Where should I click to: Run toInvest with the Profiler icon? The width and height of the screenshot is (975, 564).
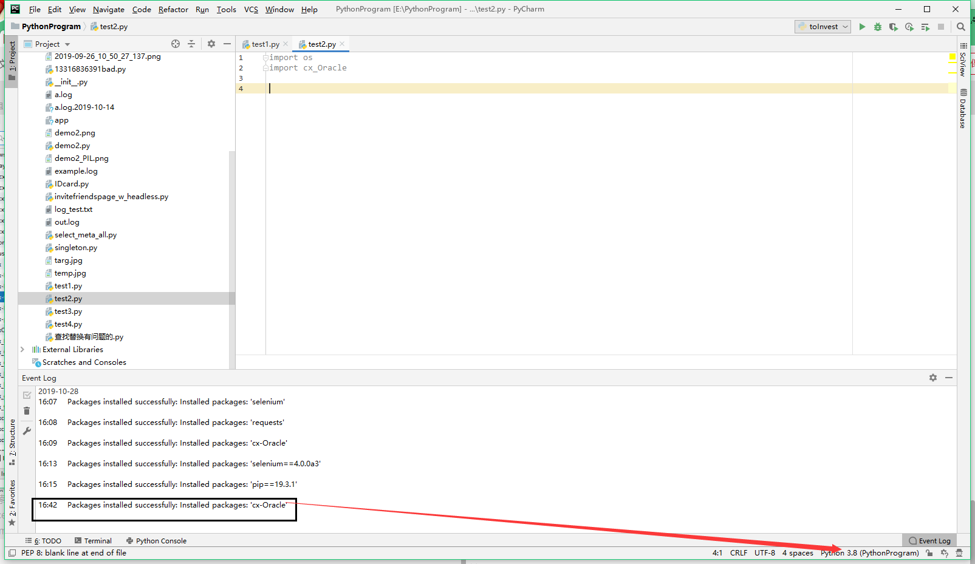click(908, 26)
